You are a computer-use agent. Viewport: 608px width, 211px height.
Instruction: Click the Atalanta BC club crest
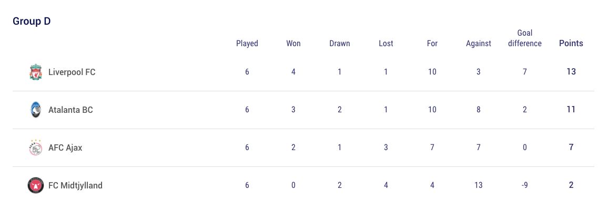point(35,110)
